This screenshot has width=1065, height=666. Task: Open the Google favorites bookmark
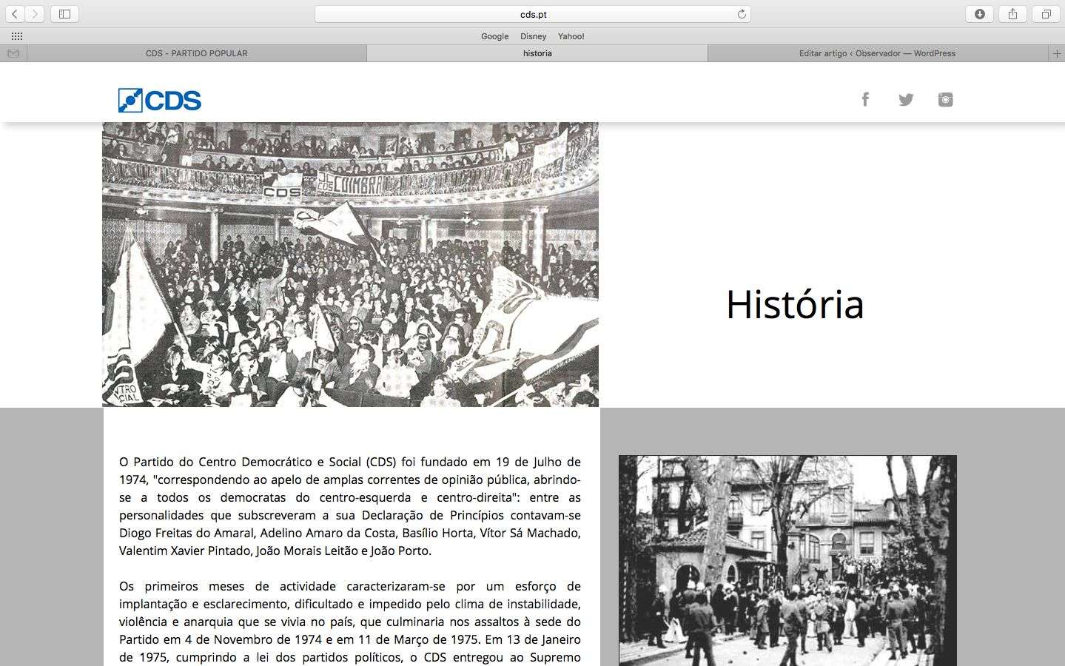coord(494,36)
